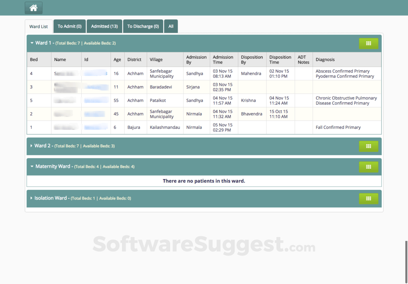This screenshot has height=284, width=408.
Task: Open the To Admit (0) tab
Action: coord(69,27)
